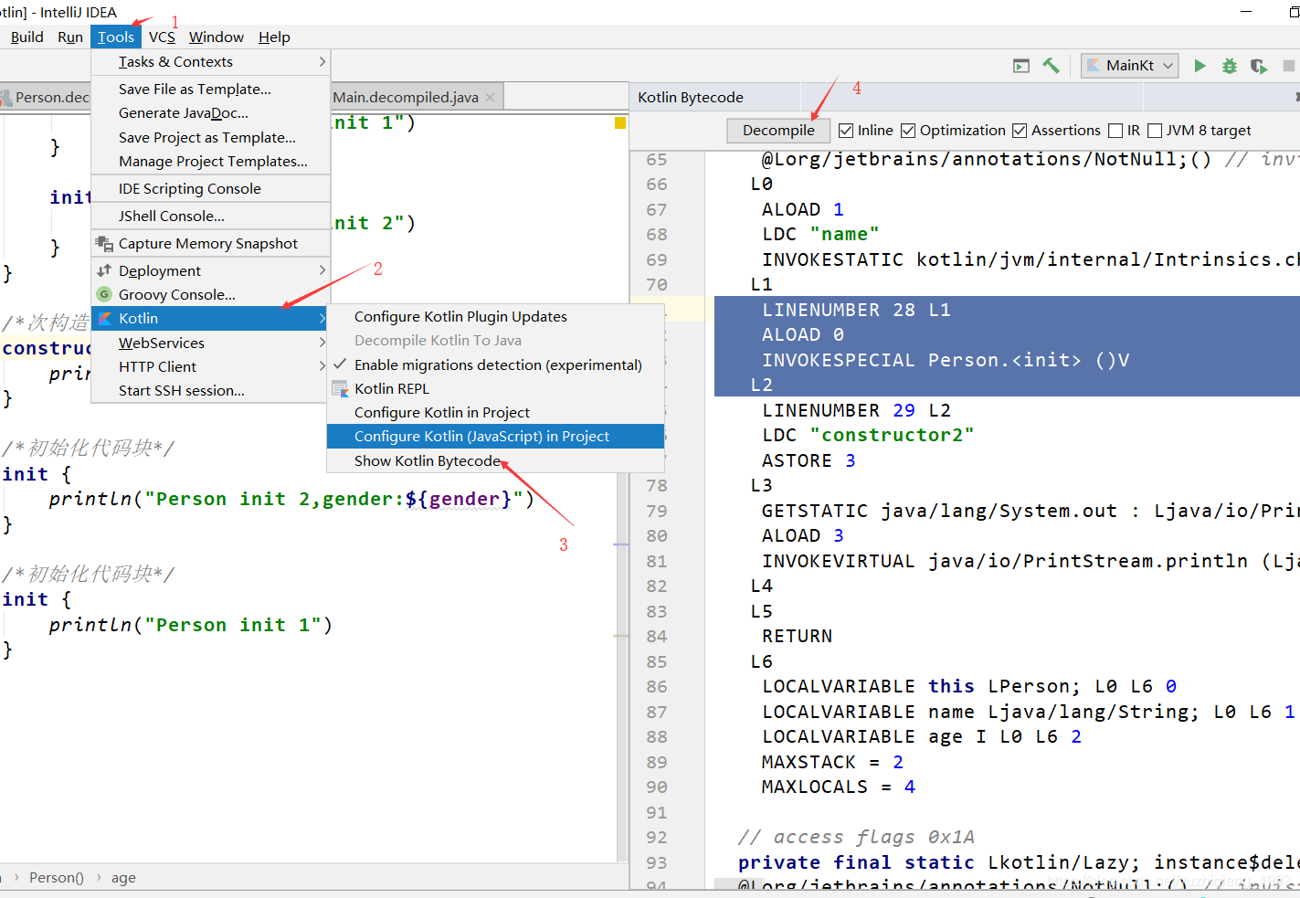Viewport: 1300px width, 898px height.
Task: Click the println("Person init 1") code line
Action: click(x=190, y=626)
